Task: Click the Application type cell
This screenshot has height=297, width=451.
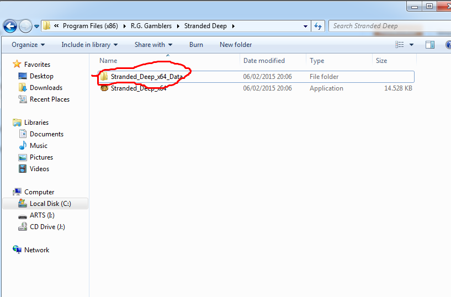Action: pos(326,88)
